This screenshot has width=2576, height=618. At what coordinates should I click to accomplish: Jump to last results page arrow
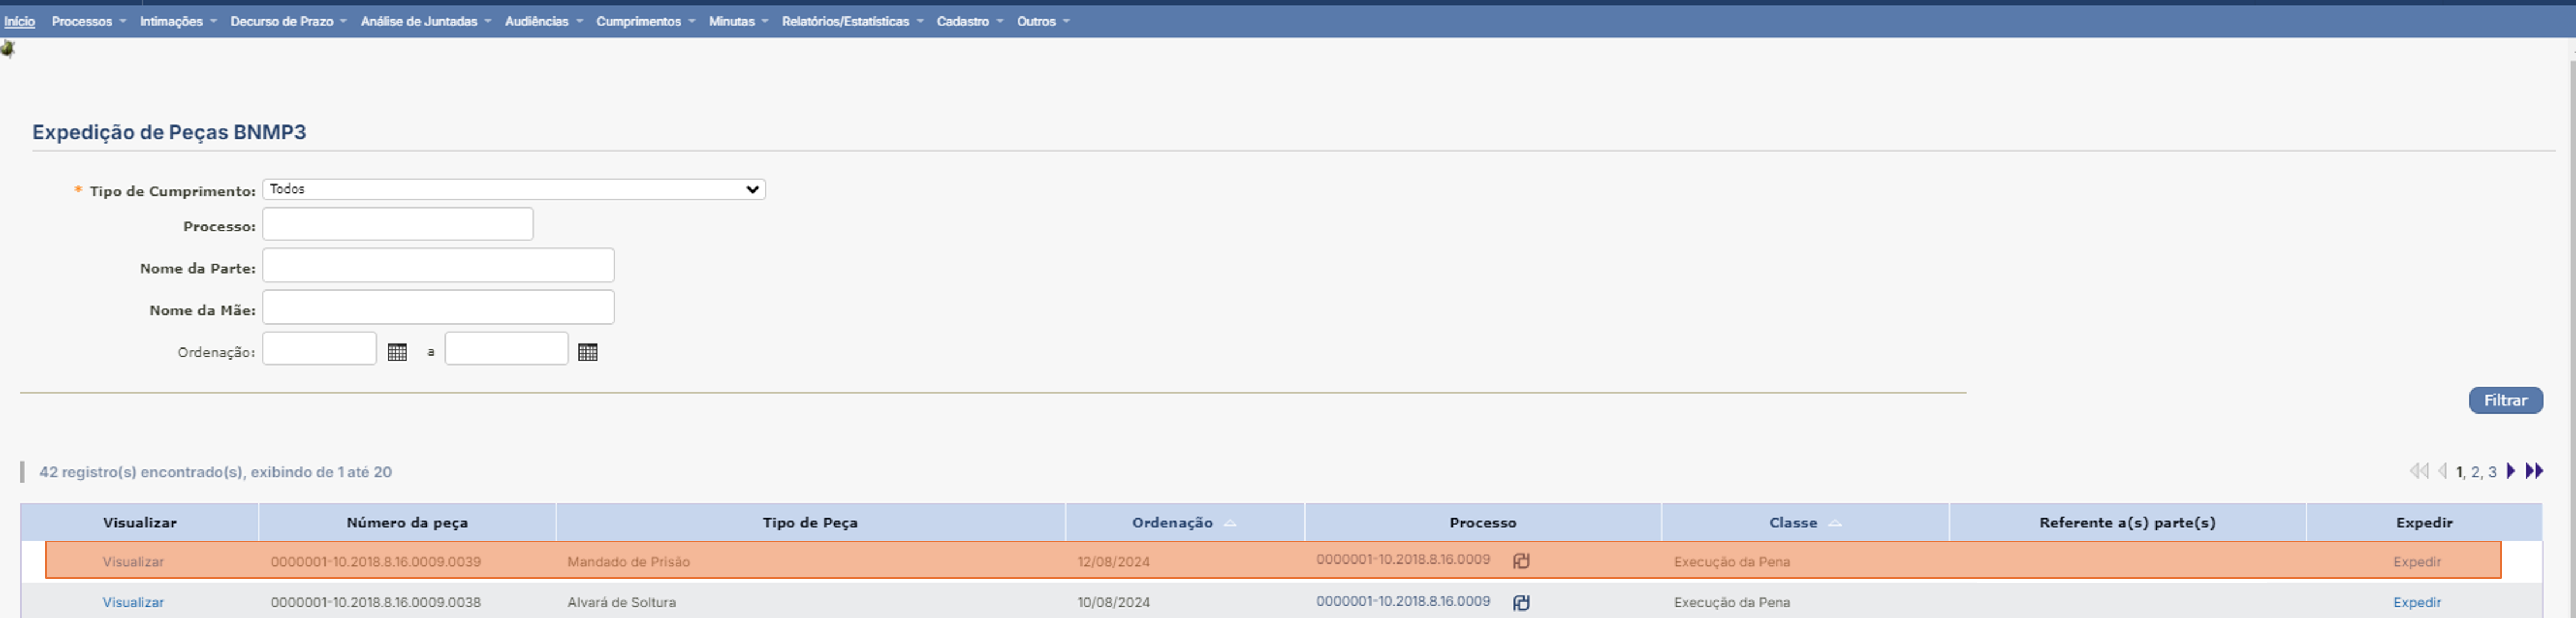coord(2533,471)
